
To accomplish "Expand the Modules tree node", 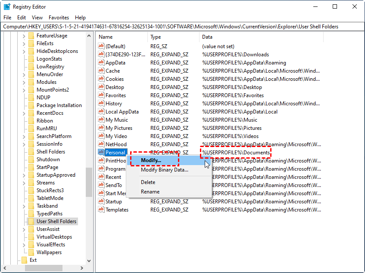I will coord(24,82).
